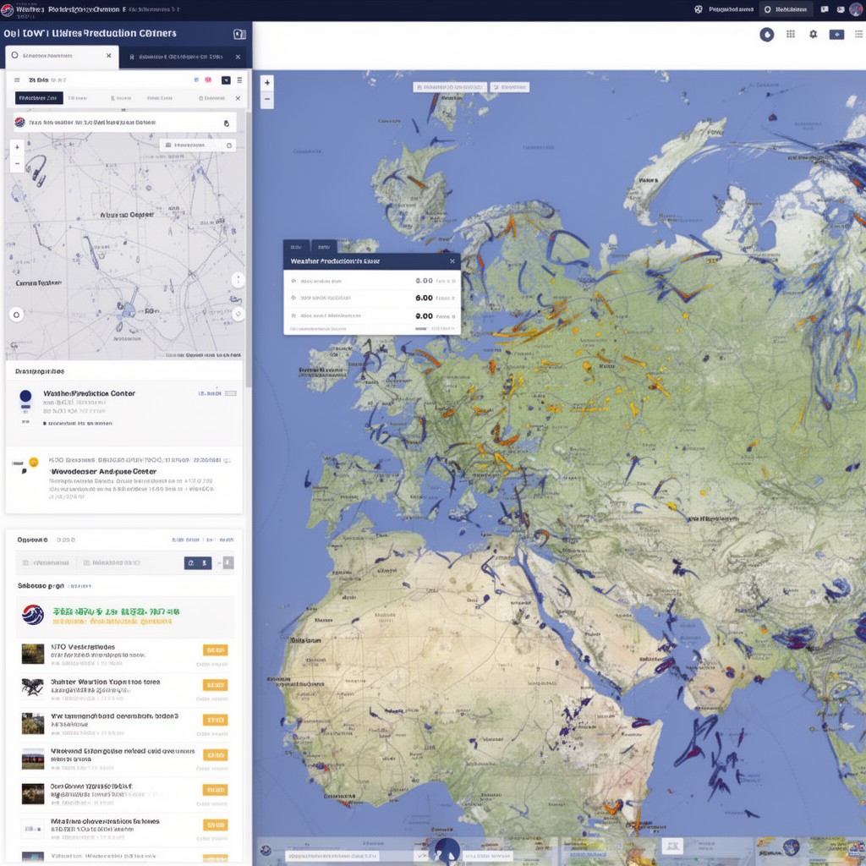Click the round logo in the green-text banner
Screen dimensions: 866x866
33,615
